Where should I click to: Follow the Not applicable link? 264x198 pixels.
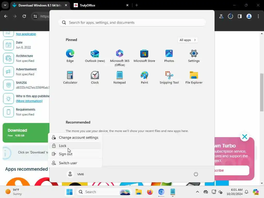tap(26, 34)
